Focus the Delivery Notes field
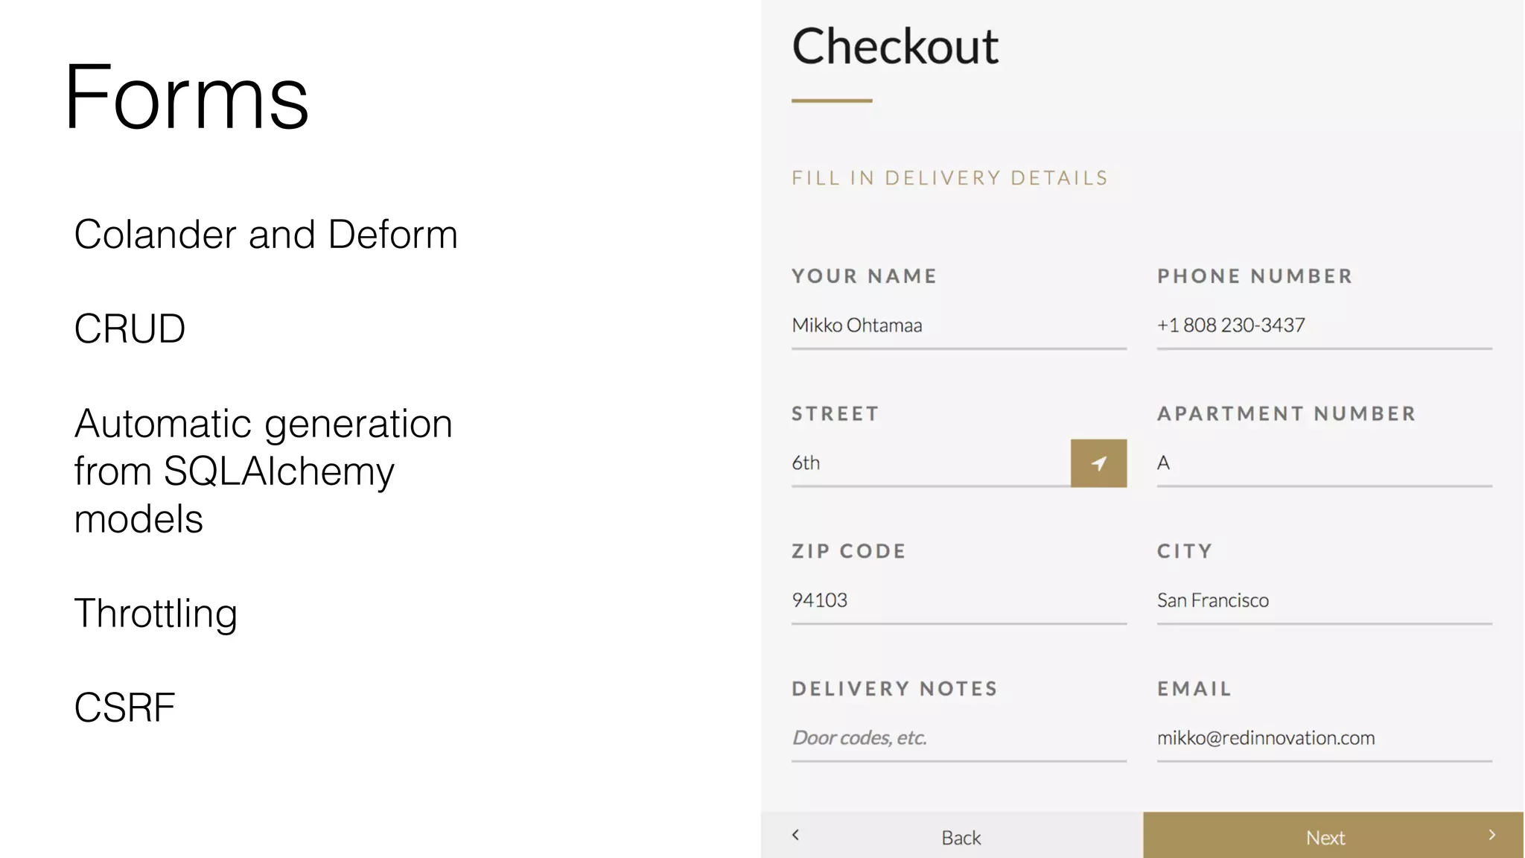Viewport: 1525px width, 858px height. coord(958,738)
